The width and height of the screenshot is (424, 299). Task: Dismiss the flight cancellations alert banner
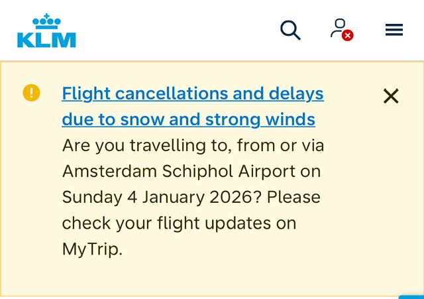pyautogui.click(x=391, y=96)
